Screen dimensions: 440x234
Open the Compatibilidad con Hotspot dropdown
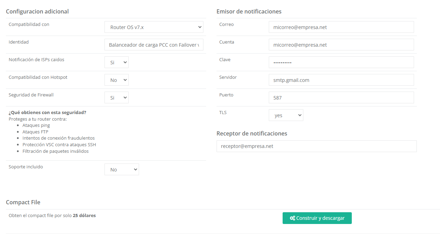pos(117,80)
